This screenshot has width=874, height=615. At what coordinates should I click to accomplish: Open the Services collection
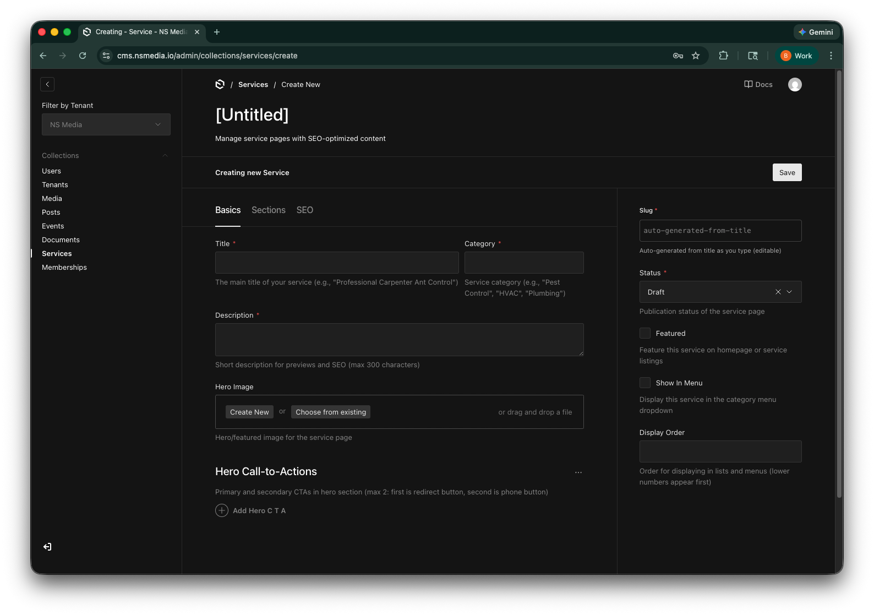[57, 254]
